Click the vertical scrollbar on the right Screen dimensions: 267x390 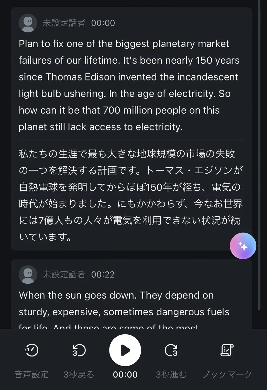(259, 152)
